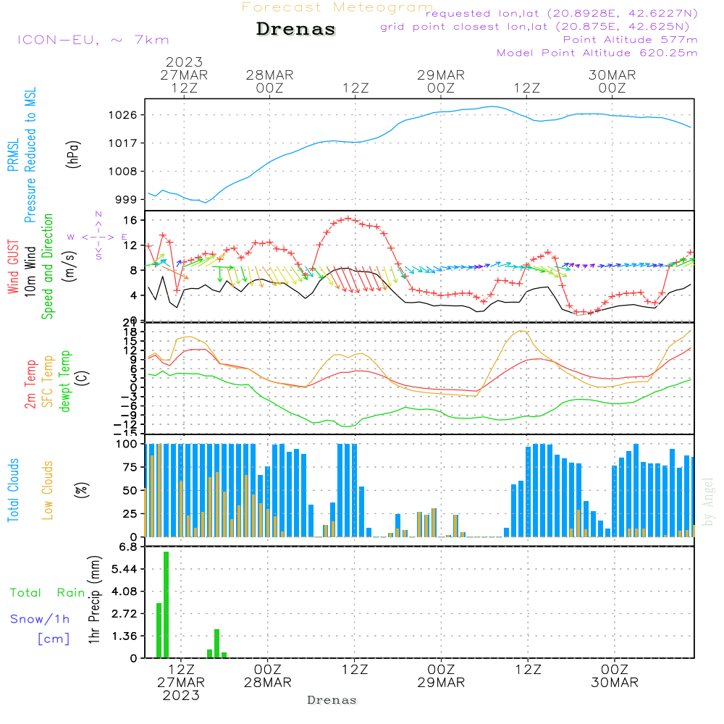724x724 pixels.
Task: Click the bottom axis '00Z 28MAR' label
Action: pos(268,676)
